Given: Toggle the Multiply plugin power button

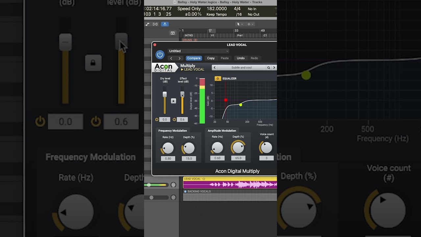Looking at the screenshot, I should (160, 55).
